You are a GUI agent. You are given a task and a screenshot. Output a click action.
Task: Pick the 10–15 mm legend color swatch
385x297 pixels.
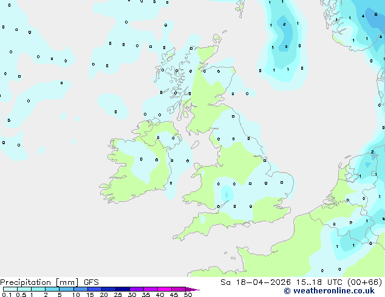[x=81, y=289]
